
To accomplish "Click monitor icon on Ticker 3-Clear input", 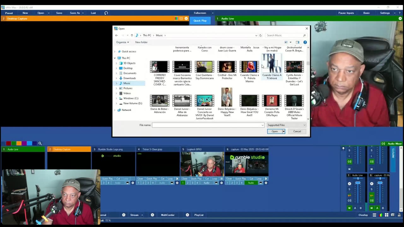I will pyautogui.click(x=172, y=183).
